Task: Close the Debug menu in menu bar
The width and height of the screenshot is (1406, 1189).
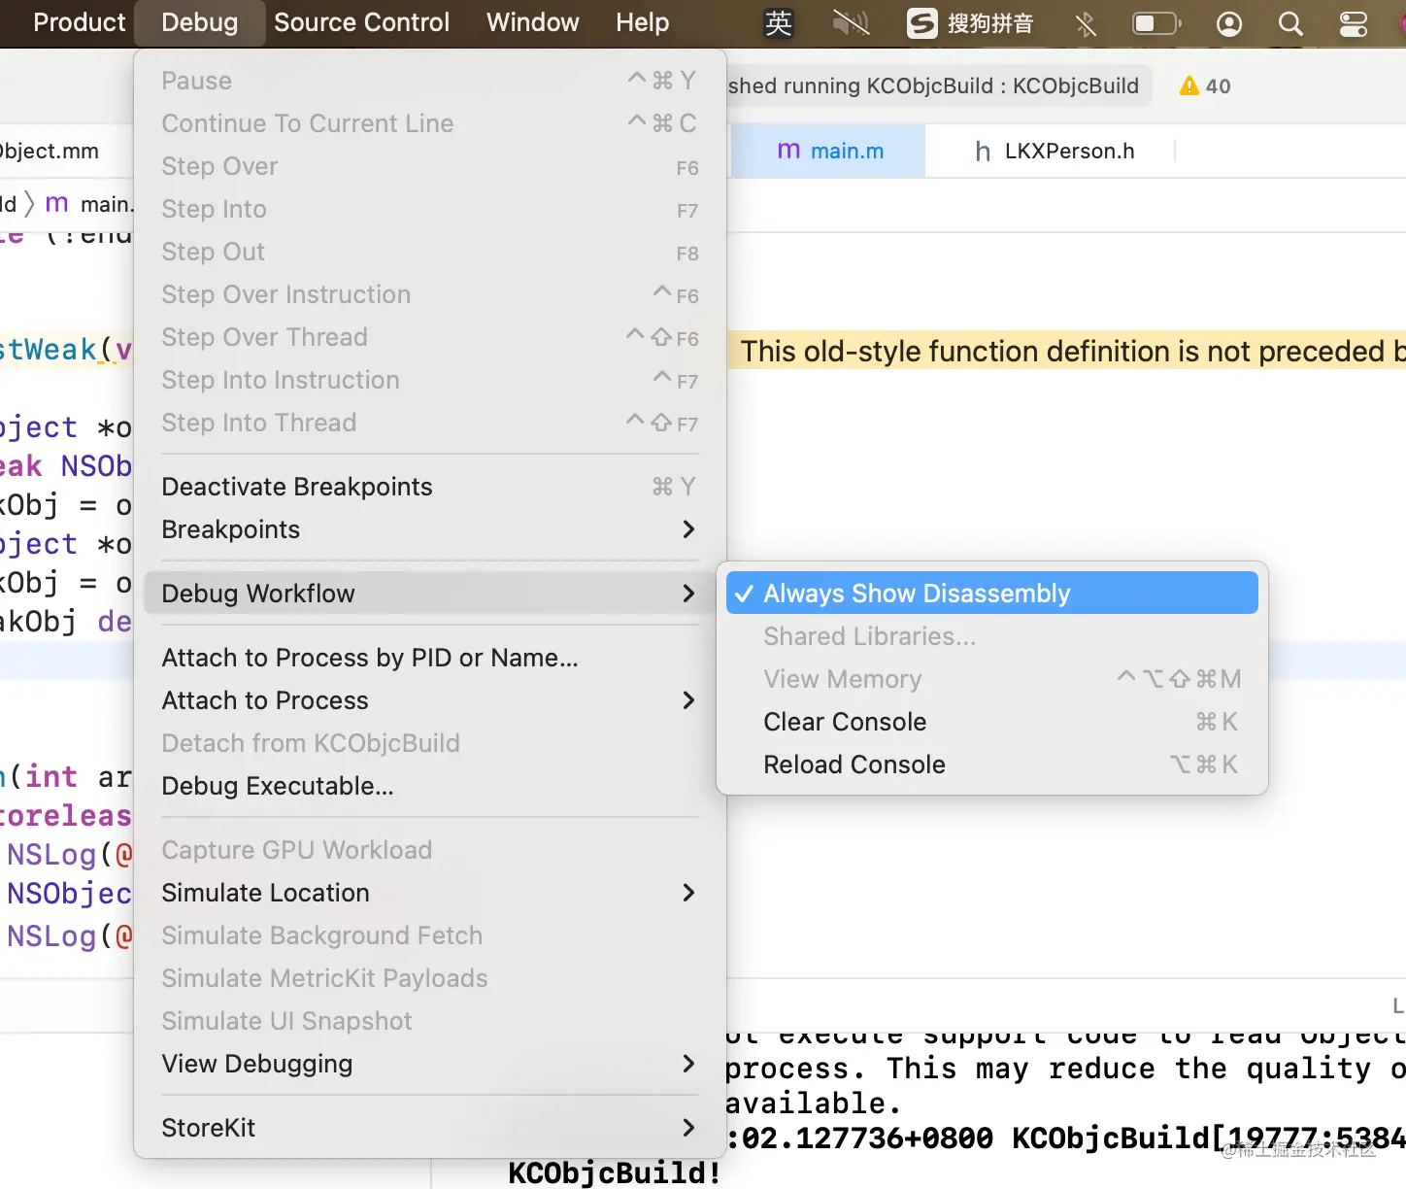Action: 200,23
